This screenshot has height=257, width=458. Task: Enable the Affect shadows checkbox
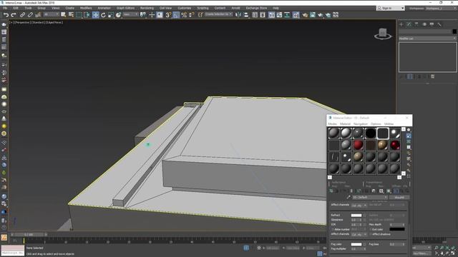click(371, 234)
